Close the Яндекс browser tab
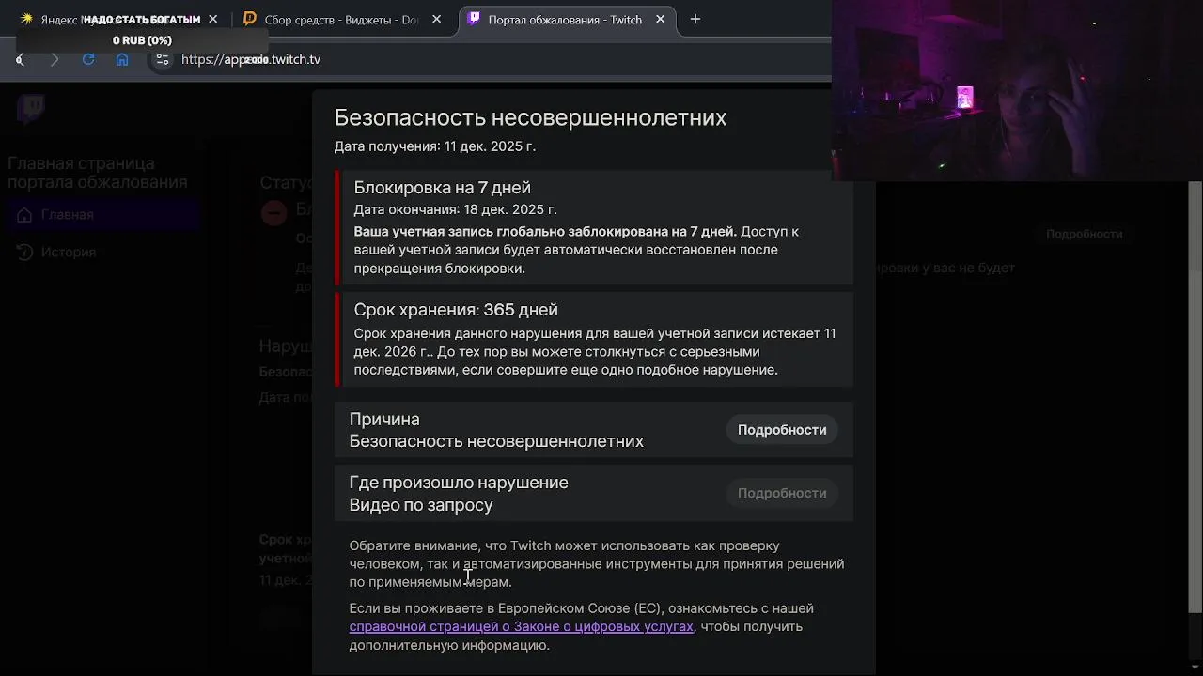The height and width of the screenshot is (676, 1203). point(213,19)
